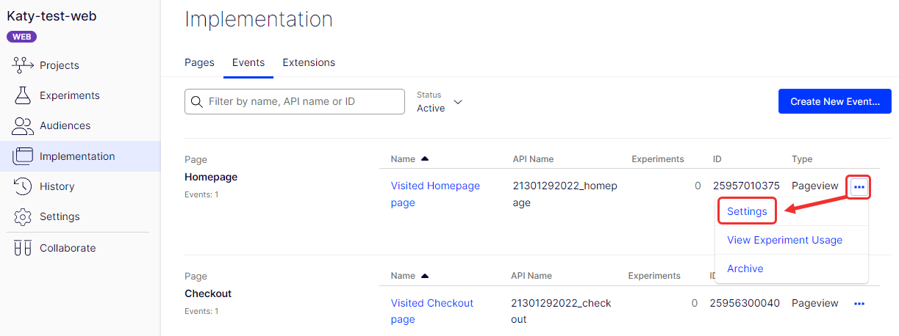Viewport: 899px width, 336px height.
Task: Sort Checkout table by Name arrow
Action: click(425, 276)
